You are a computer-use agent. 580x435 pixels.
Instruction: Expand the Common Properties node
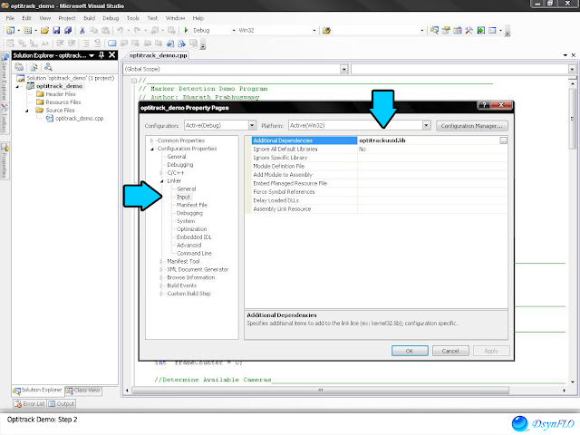pyautogui.click(x=151, y=140)
